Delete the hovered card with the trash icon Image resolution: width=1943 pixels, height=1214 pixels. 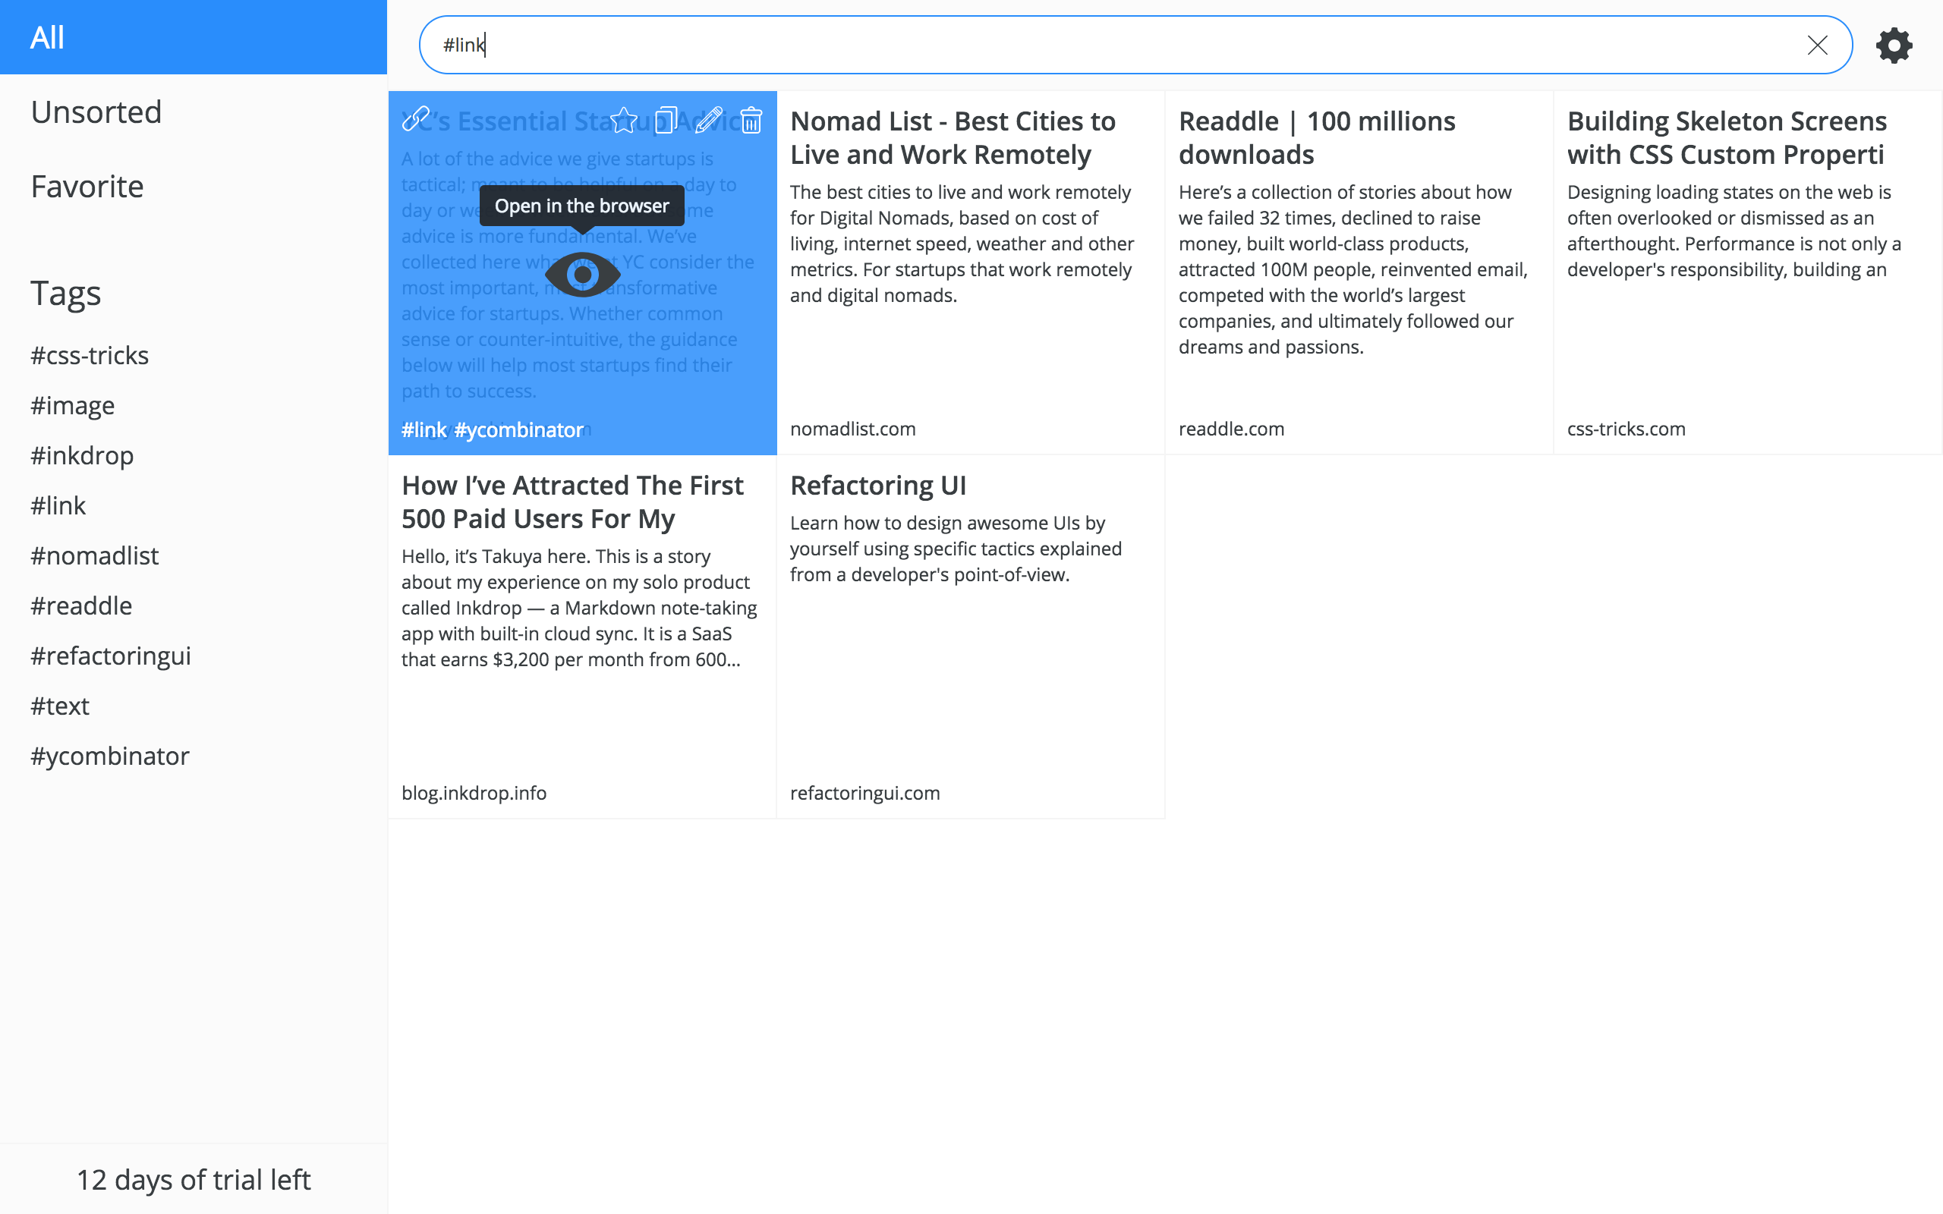pyautogui.click(x=751, y=120)
